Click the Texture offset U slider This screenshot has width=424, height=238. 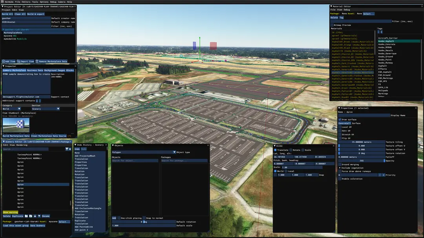click(362, 146)
